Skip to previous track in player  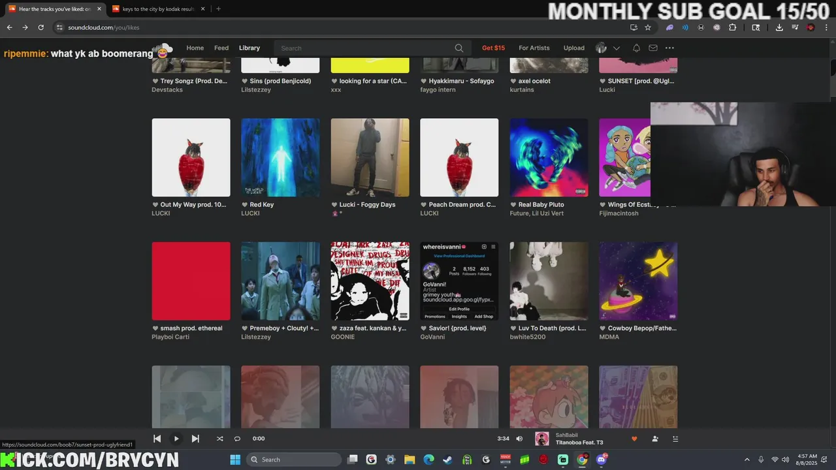[x=157, y=439]
